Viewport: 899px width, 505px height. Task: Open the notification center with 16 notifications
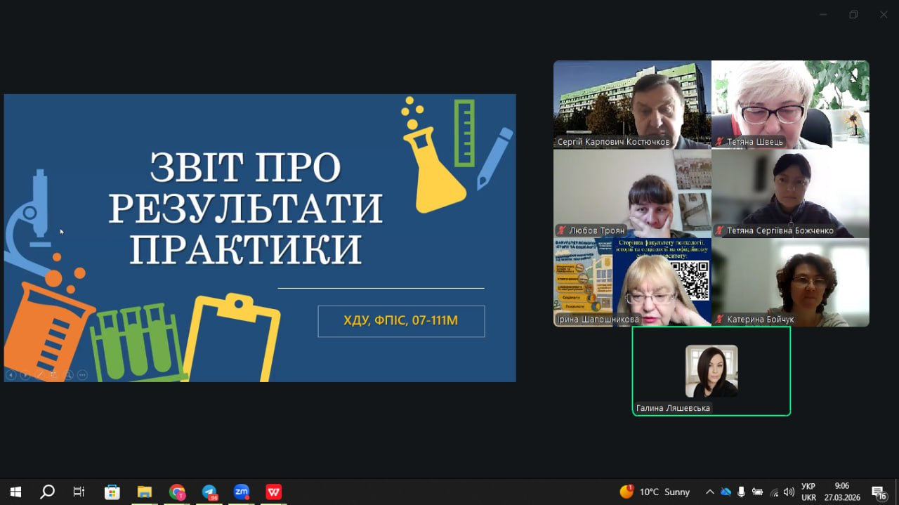pos(879,492)
